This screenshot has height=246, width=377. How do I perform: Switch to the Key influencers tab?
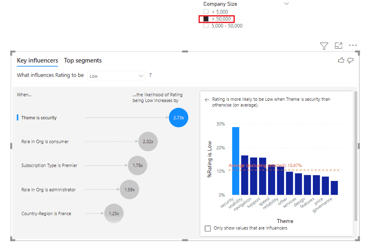[37, 60]
